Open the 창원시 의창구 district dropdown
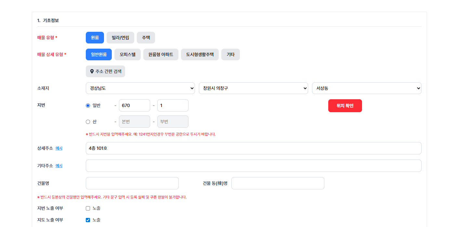The width and height of the screenshot is (455, 227). [x=253, y=88]
